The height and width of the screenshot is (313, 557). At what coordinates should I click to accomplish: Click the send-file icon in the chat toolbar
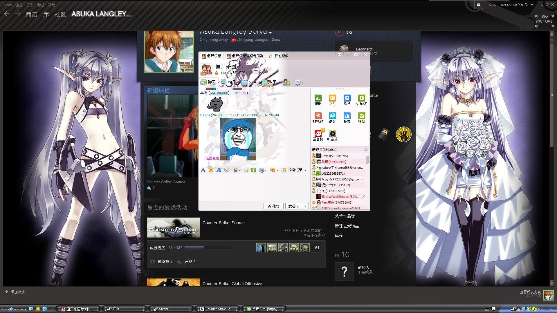coord(246,170)
